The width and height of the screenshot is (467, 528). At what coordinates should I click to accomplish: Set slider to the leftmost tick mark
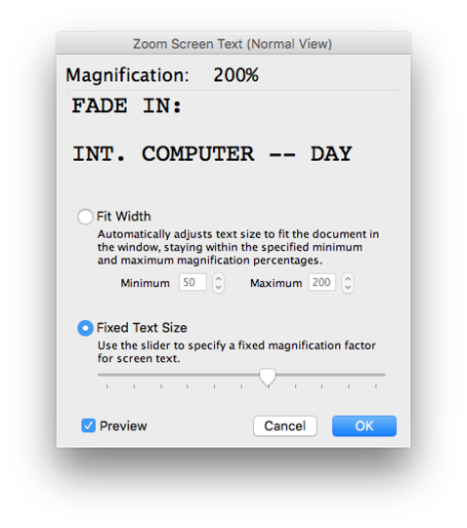pyautogui.click(x=106, y=386)
